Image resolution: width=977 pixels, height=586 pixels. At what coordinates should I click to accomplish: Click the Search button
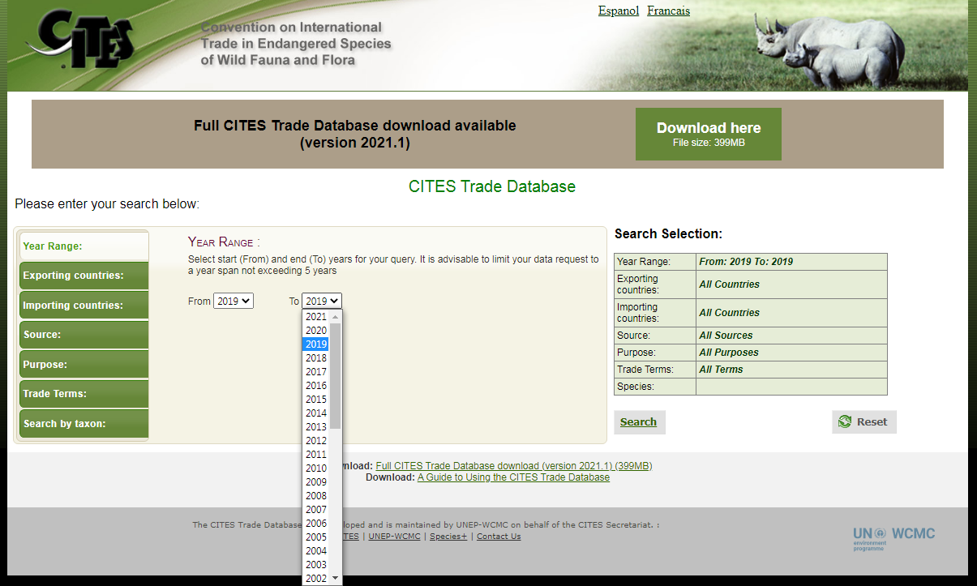click(x=639, y=421)
